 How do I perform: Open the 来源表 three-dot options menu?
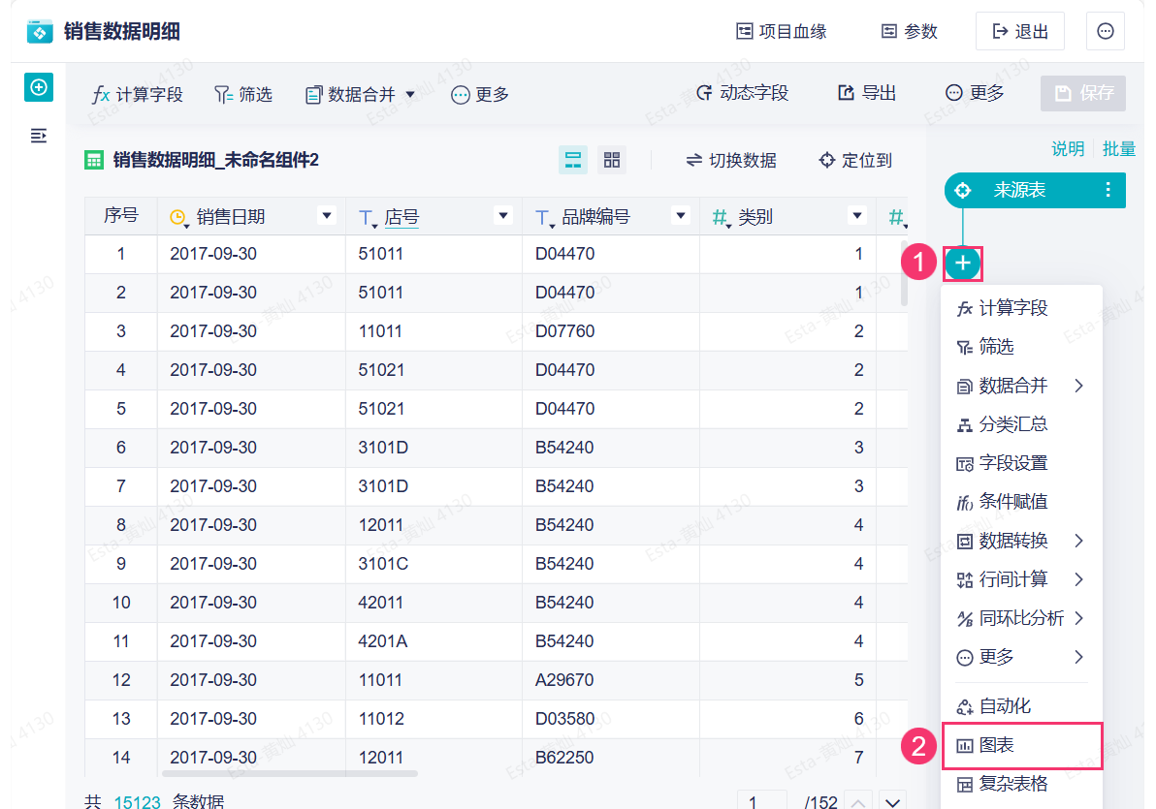pos(1108,190)
